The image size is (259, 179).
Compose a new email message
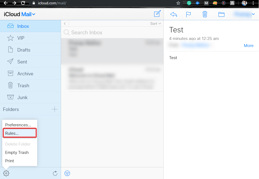[x=157, y=14]
